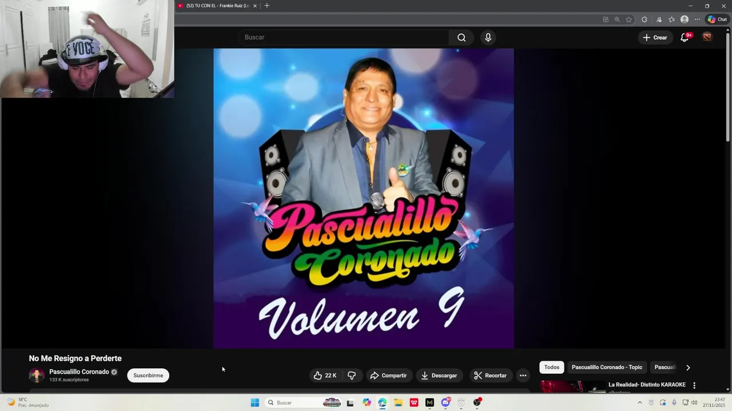
Task: Click the tray microphone icon
Action: point(674,402)
